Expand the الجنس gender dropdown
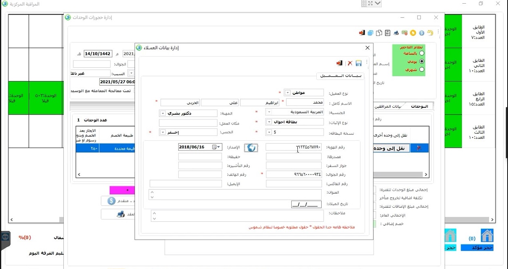Screen dimensions: 508x269 (163, 132)
